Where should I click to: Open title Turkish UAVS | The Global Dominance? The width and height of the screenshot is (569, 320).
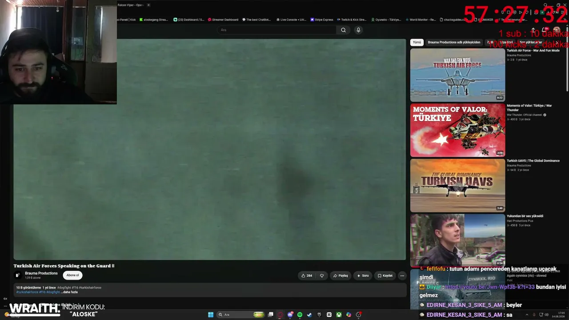coord(533,161)
